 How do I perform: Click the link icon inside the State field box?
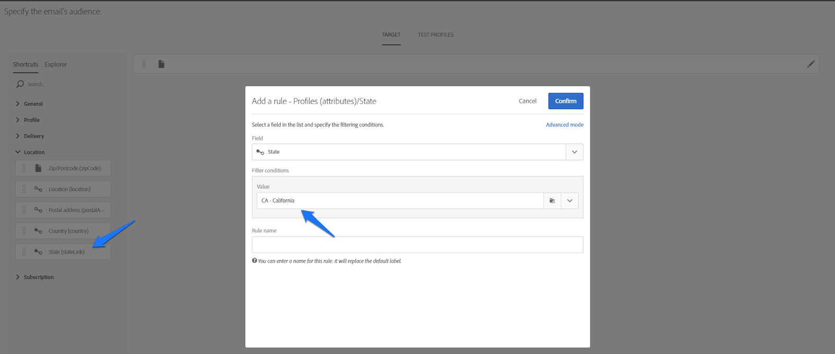coord(260,152)
